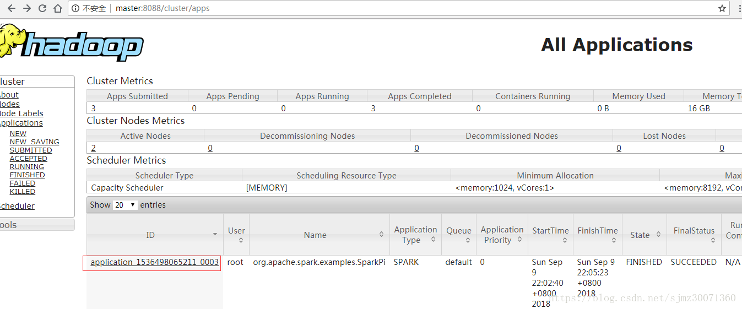Go to browser home icon

[58, 8]
